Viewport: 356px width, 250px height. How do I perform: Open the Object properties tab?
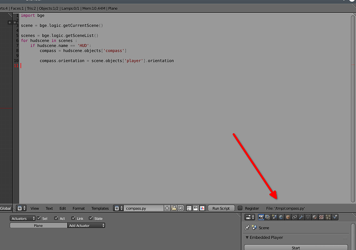click(x=288, y=217)
